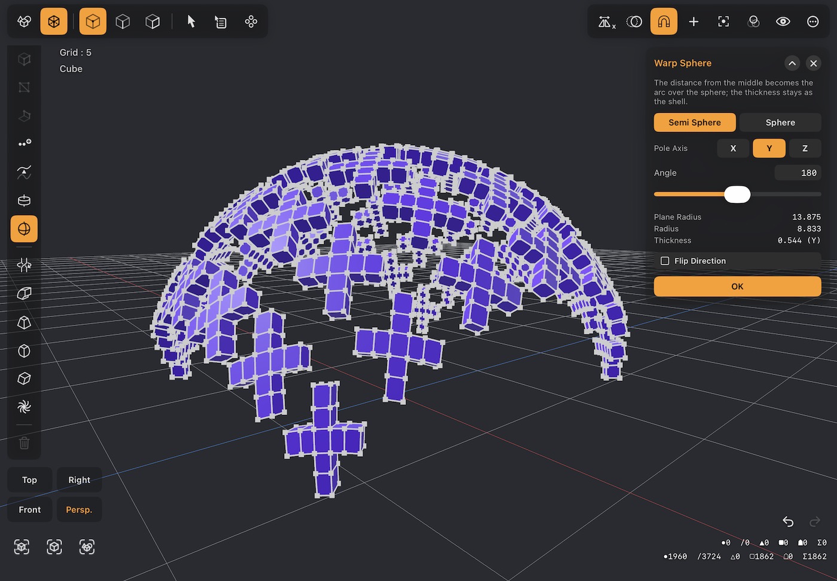Set Pole Axis to Z
Image resolution: width=837 pixels, height=581 pixels.
pyautogui.click(x=805, y=148)
